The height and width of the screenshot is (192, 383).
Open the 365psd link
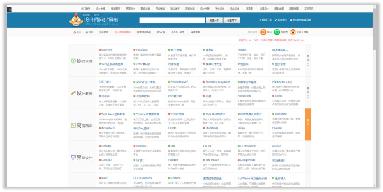277,146
